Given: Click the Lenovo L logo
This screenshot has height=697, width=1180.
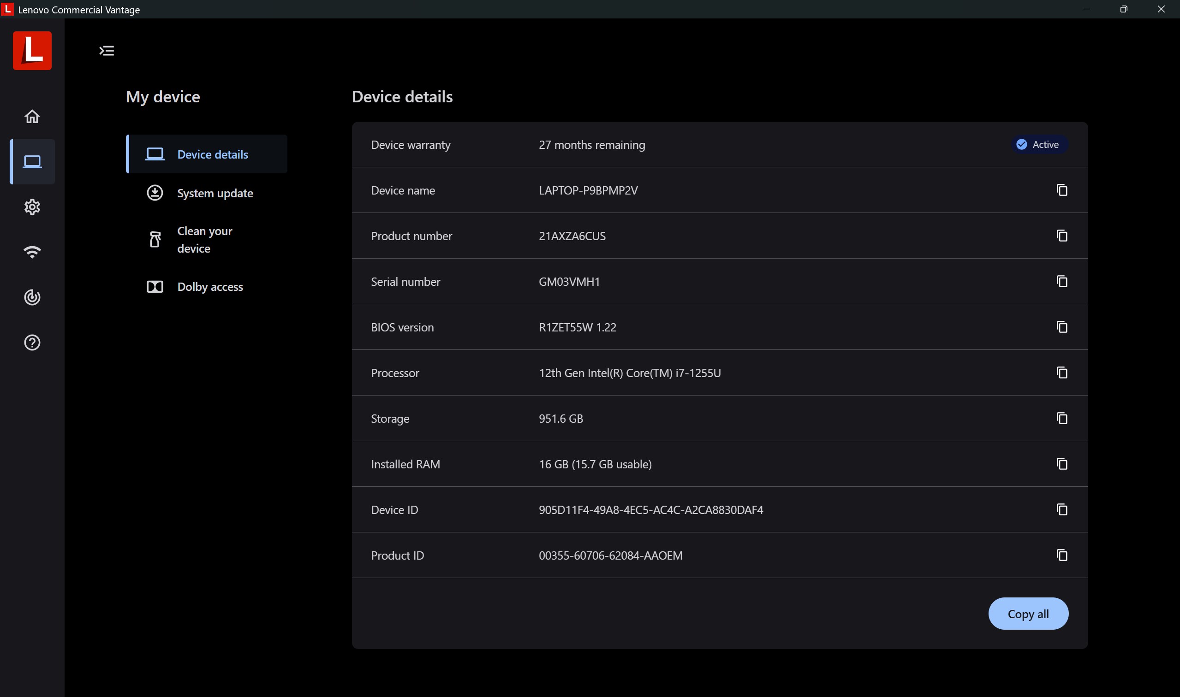Looking at the screenshot, I should [32, 51].
